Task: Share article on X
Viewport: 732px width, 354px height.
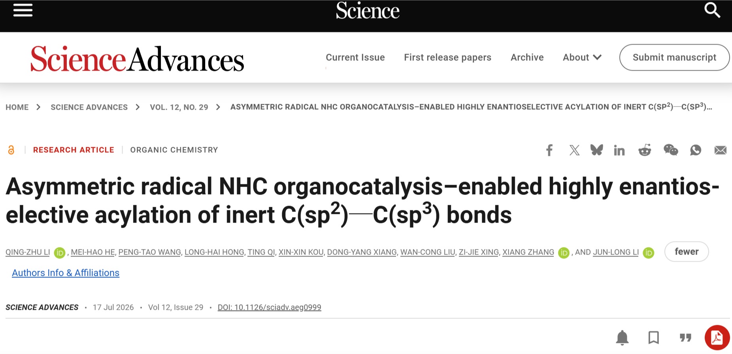Action: 574,150
